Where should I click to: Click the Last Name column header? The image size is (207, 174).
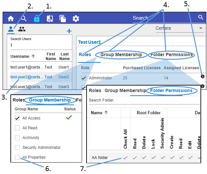pyautogui.click(x=64, y=56)
